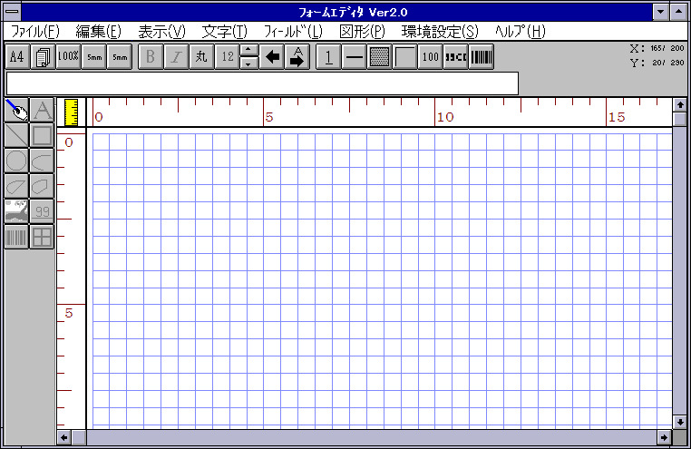691x449 pixels.
Task: Open the fill pattern swatch
Action: coord(379,56)
